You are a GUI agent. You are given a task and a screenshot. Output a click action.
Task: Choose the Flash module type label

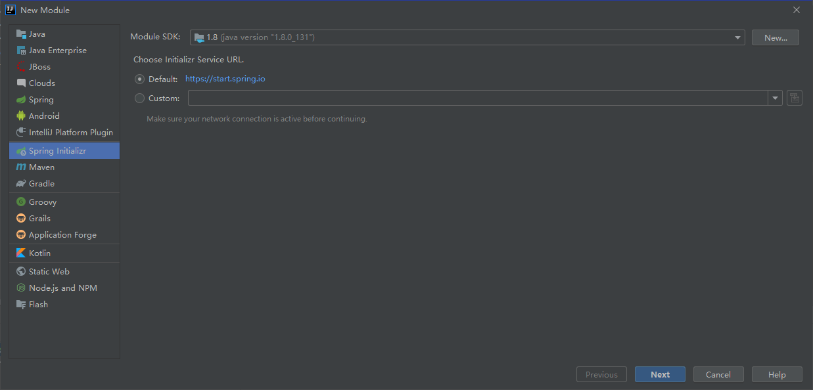(38, 305)
